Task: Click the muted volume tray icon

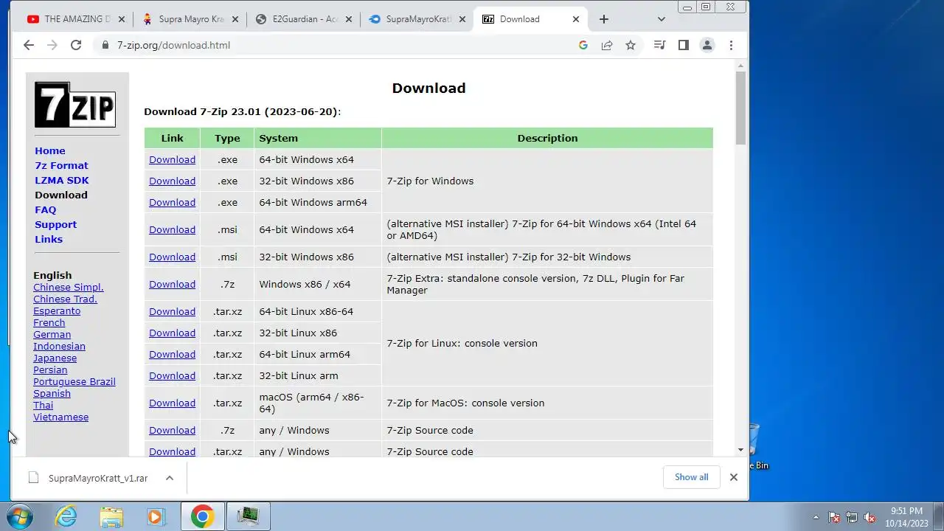Action: tap(870, 518)
